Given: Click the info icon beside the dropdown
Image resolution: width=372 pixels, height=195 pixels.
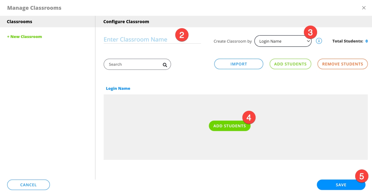Looking at the screenshot, I should (319, 41).
